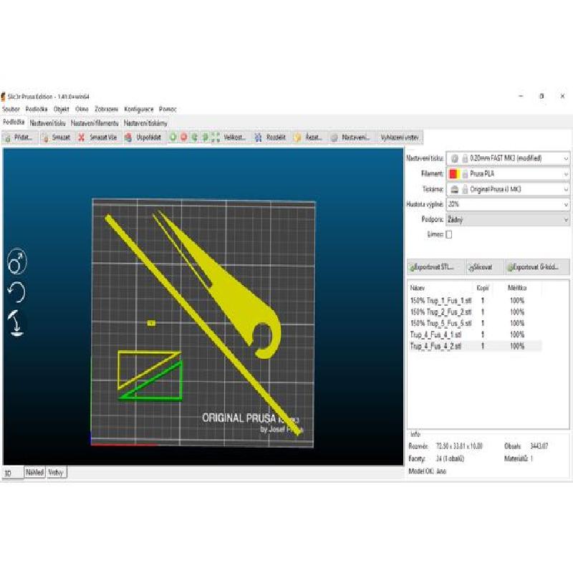Click the rotate clockwise toolbar icon
The image size is (573, 573).
pyautogui.click(x=206, y=138)
